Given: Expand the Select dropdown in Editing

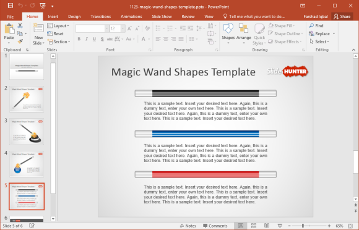Looking at the screenshot, I should (x=319, y=41).
